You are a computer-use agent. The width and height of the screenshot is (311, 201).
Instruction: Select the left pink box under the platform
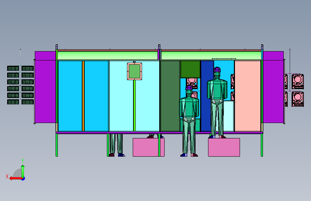pyautogui.click(x=149, y=147)
